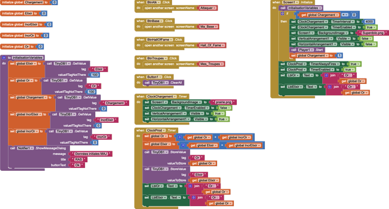The image size is (389, 209).
Task: Click the gear icon on the if block
Action: [282, 14]
